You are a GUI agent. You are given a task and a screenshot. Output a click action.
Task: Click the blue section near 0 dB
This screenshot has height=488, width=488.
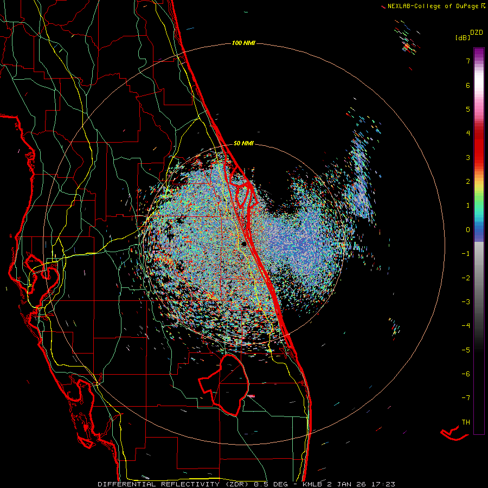[479, 232]
